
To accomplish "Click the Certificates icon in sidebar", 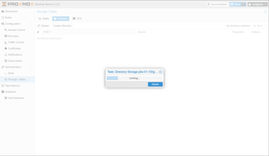I will 6,48.
